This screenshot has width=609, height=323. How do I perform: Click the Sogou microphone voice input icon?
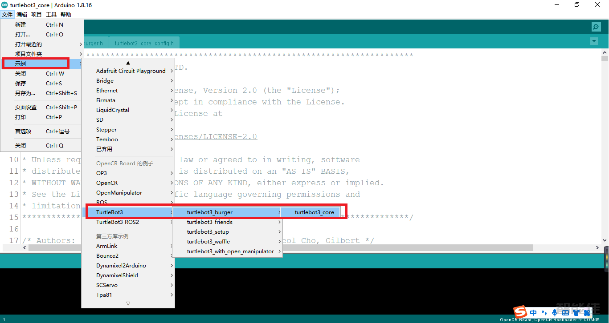click(555, 313)
